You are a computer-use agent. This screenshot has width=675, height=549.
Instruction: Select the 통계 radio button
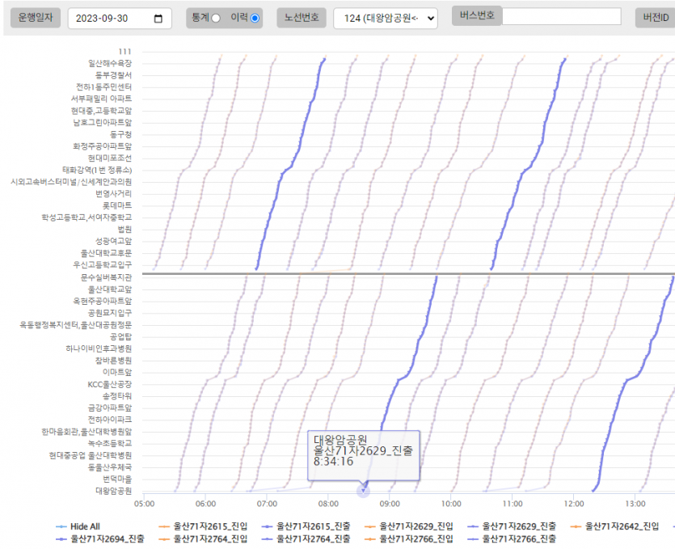216,19
